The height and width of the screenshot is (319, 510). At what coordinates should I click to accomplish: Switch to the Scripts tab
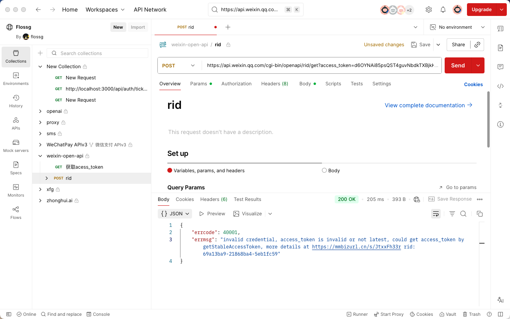333,84
